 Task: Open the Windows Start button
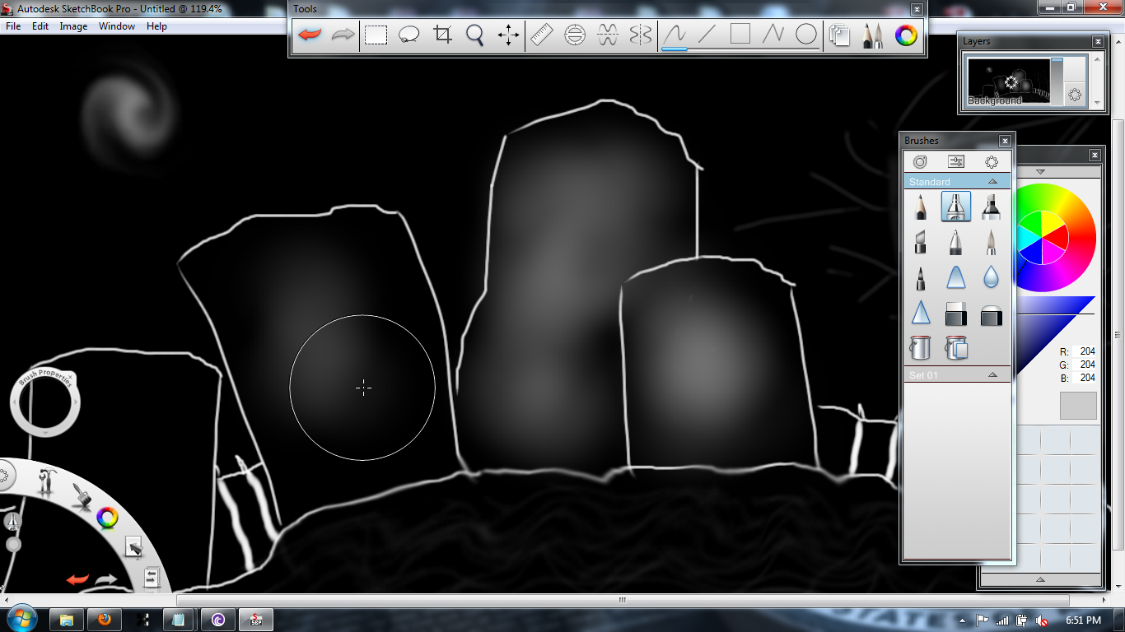tap(21, 619)
